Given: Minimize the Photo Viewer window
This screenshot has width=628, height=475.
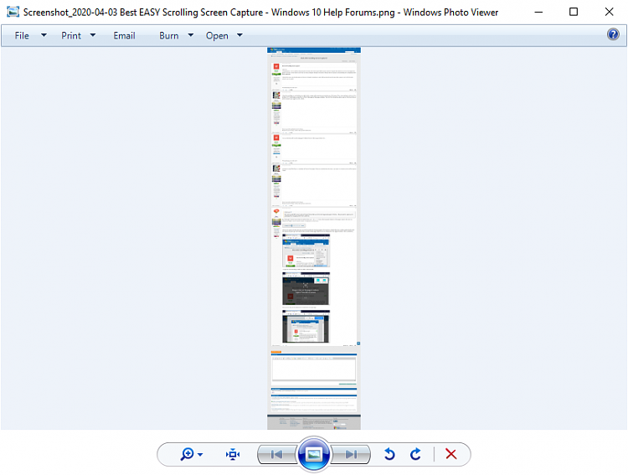Looking at the screenshot, I should click(x=538, y=12).
